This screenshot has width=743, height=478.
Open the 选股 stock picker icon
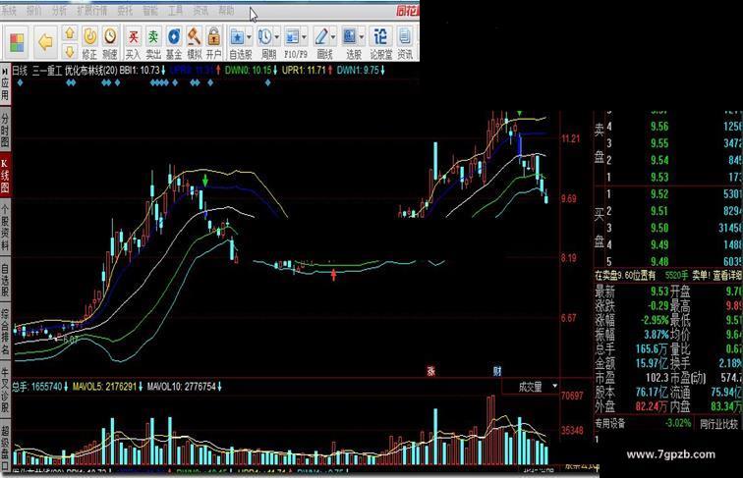[350, 36]
